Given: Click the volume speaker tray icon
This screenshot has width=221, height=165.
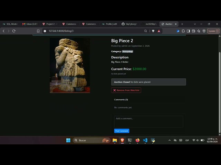Looking at the screenshot, I should coord(198,140).
